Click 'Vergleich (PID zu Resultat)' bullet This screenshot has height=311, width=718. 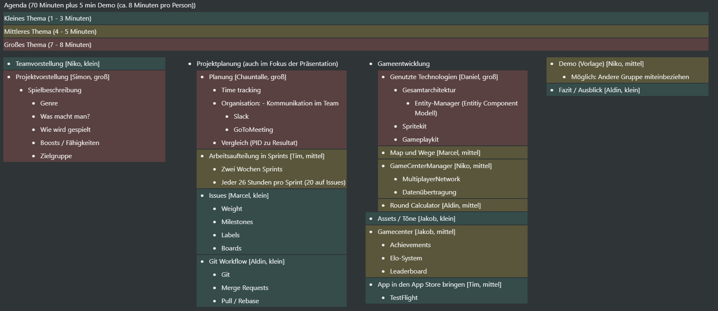pos(259,143)
